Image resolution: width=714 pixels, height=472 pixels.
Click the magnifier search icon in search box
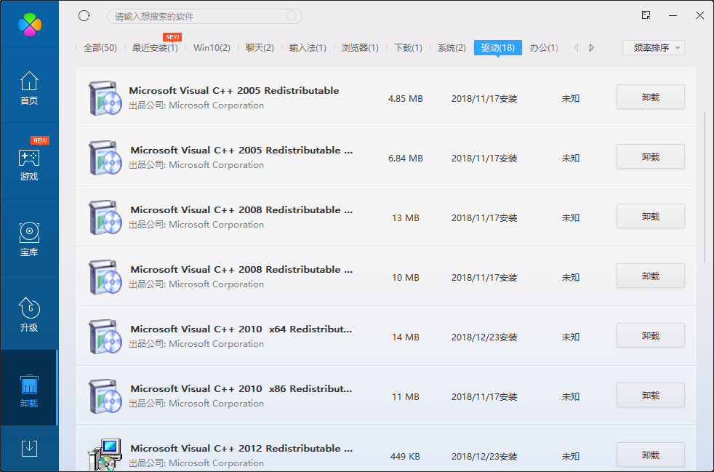click(292, 17)
